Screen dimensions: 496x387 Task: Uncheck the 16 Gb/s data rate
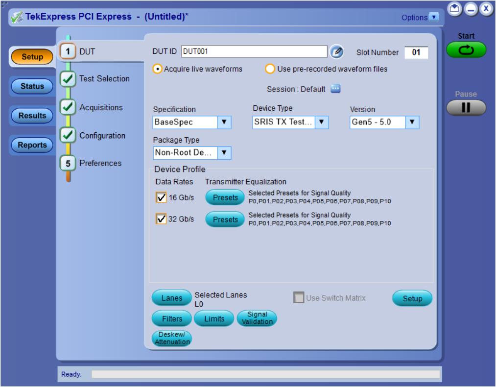[x=160, y=197]
